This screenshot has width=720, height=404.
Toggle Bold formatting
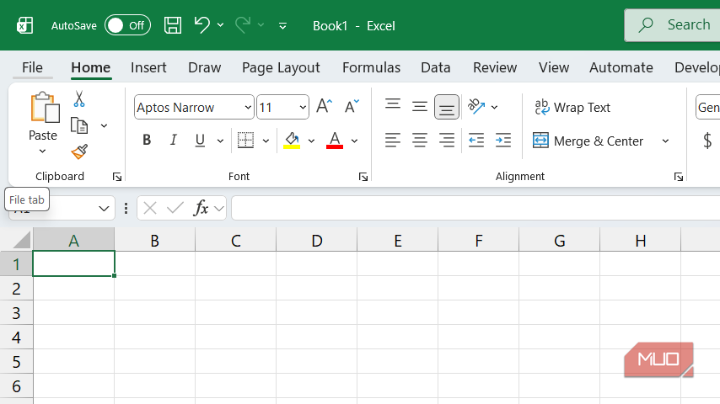tap(147, 140)
